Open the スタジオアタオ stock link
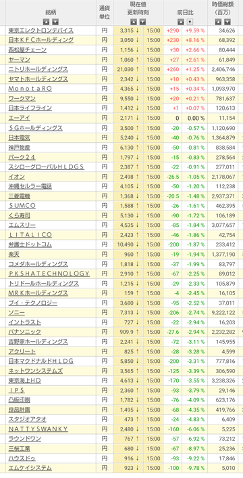This screenshot has width=243, height=478. (27, 420)
